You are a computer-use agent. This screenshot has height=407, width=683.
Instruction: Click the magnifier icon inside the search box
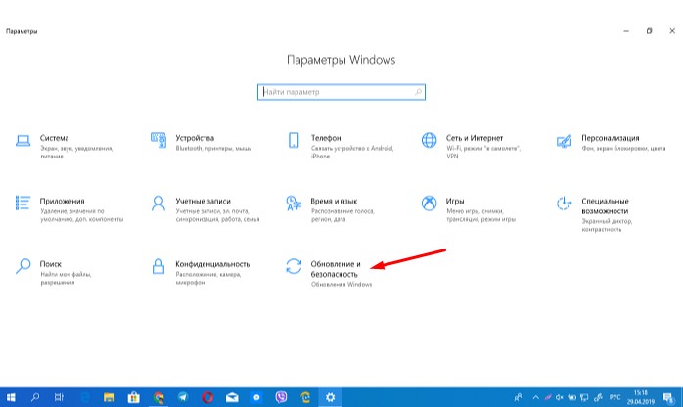pos(418,92)
